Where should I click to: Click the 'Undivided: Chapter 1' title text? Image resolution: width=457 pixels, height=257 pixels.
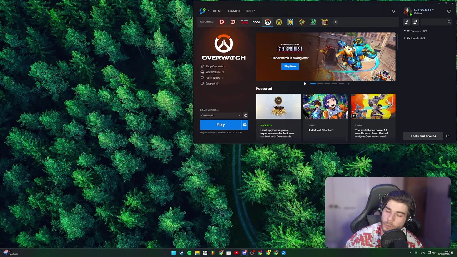[321, 130]
